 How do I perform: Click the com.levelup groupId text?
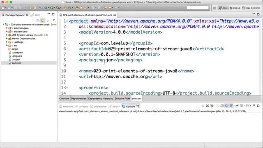(x=114, y=43)
